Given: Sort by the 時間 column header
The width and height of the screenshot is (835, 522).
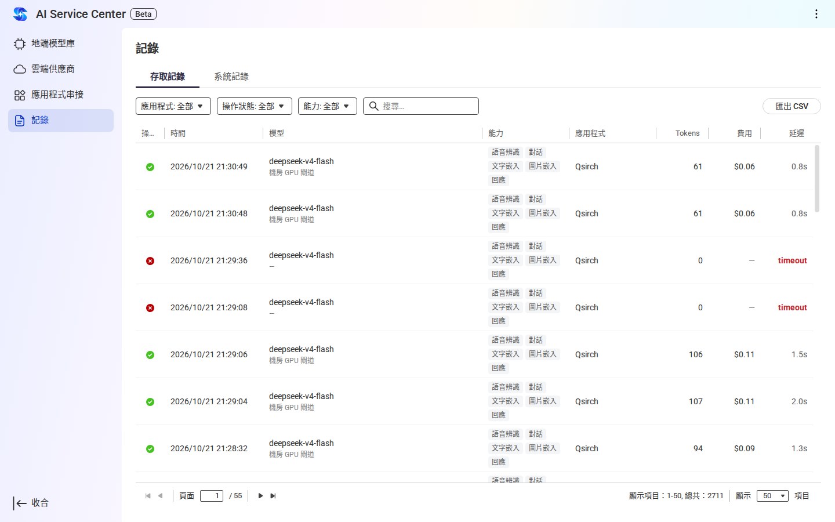Looking at the screenshot, I should 213,133.
